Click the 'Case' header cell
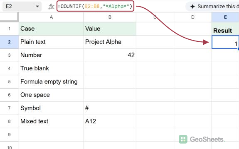The image size is (239, 149). point(51,29)
